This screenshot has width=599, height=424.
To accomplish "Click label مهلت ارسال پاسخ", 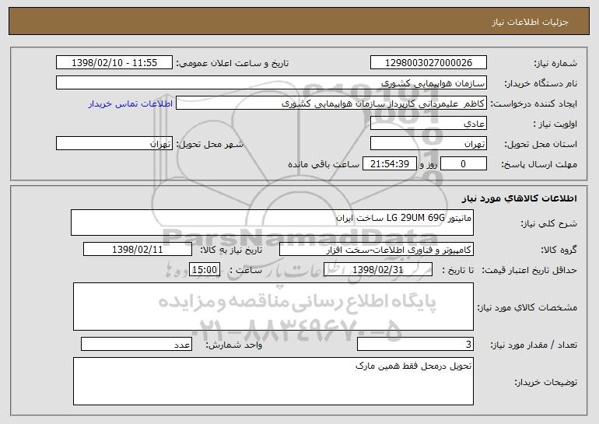I will (539, 165).
